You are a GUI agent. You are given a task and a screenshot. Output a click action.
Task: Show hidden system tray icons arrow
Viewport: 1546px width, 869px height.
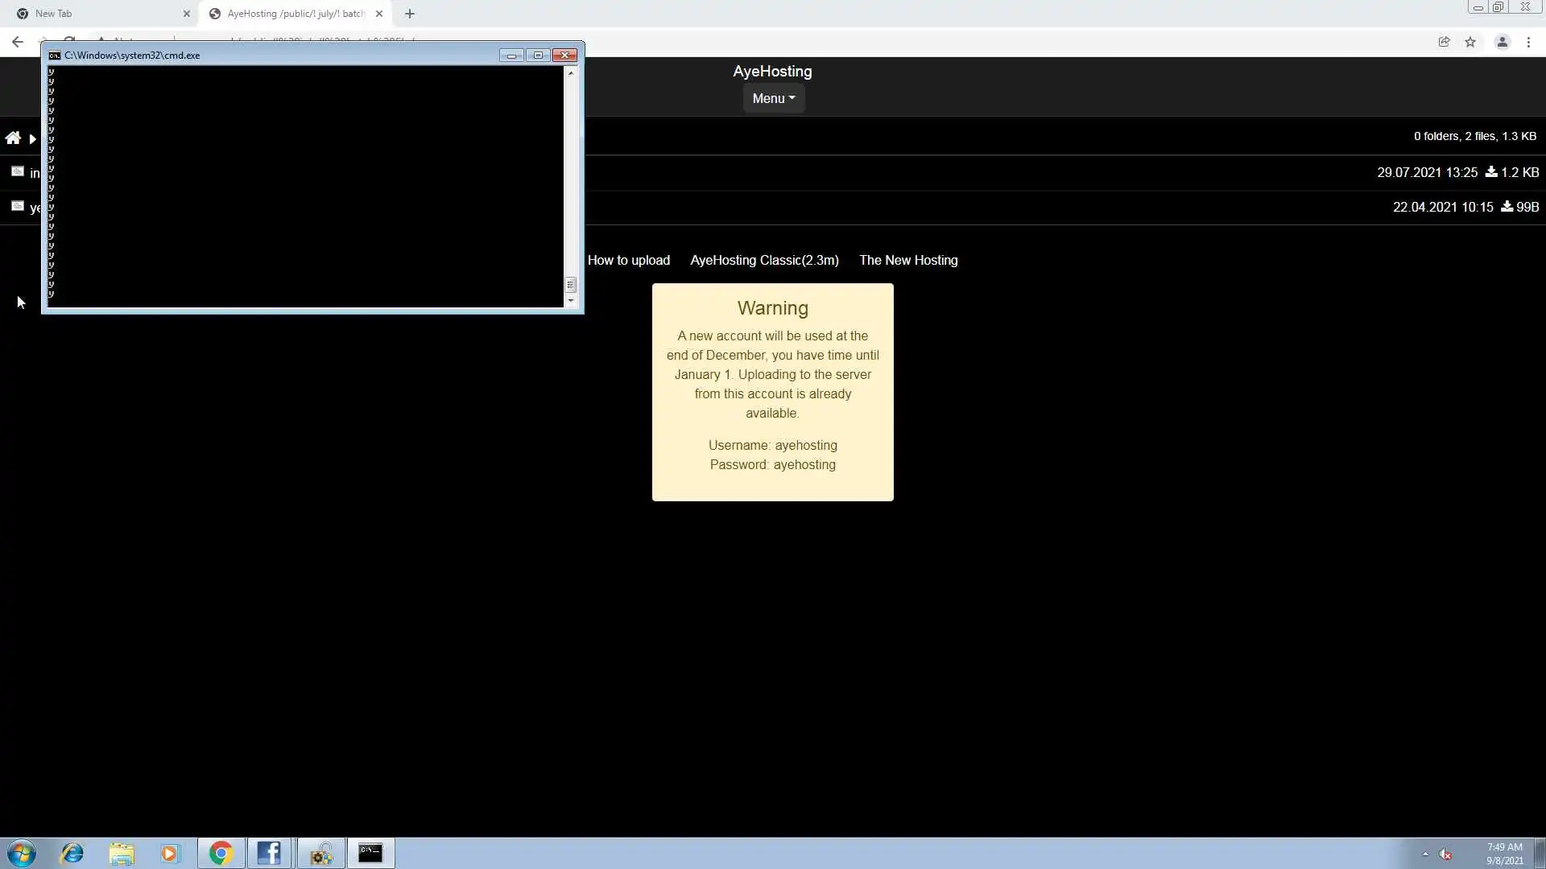(x=1425, y=854)
